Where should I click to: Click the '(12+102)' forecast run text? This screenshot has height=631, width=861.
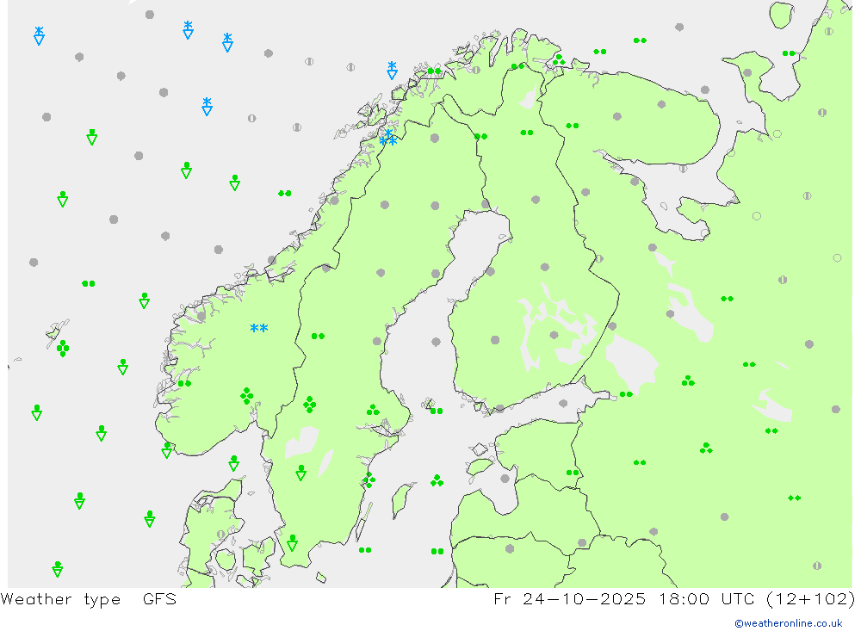(x=810, y=598)
